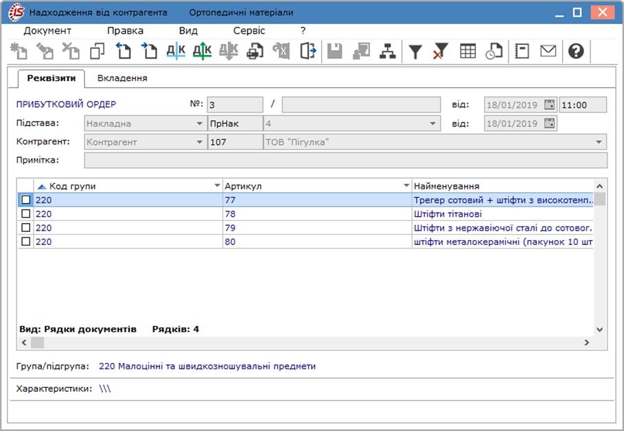Click the create new document toolbar icon
This screenshot has width=624, height=431.
click(x=19, y=51)
